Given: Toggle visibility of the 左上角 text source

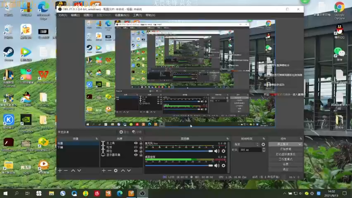Looking at the screenshot, I should pos(136,143).
